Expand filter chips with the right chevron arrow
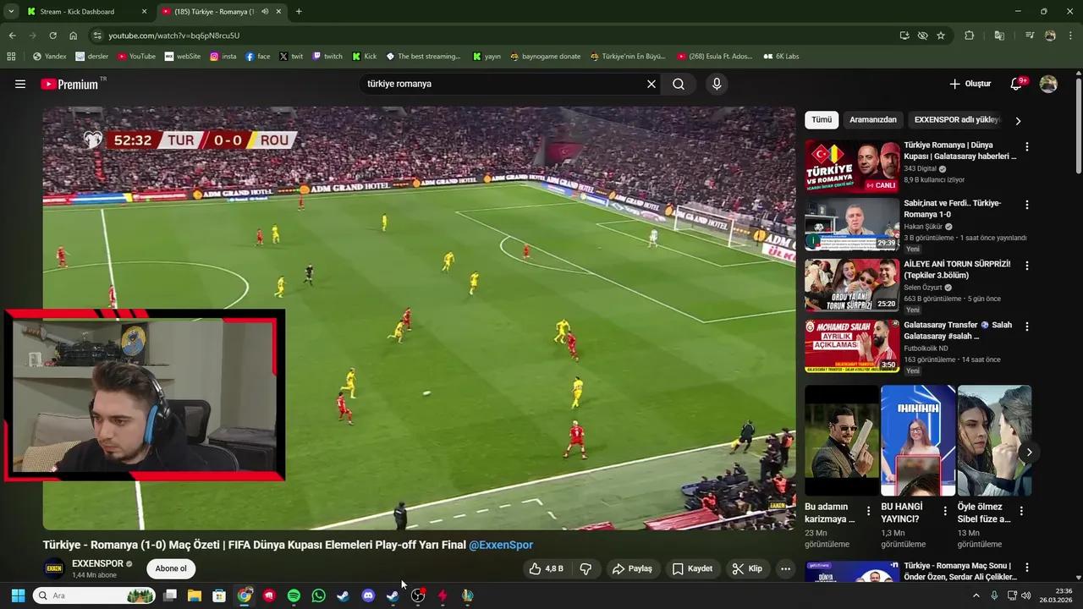The image size is (1083, 609). [x=1018, y=120]
